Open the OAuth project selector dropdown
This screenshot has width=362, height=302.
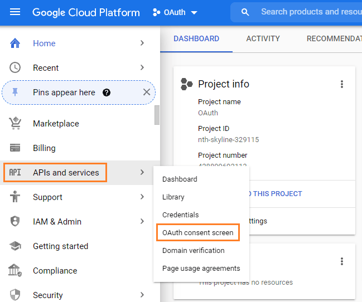tap(175, 12)
